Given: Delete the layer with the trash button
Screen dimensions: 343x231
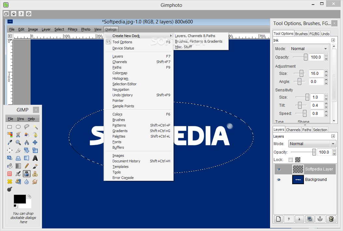Looking at the screenshot, I should 331,219.
